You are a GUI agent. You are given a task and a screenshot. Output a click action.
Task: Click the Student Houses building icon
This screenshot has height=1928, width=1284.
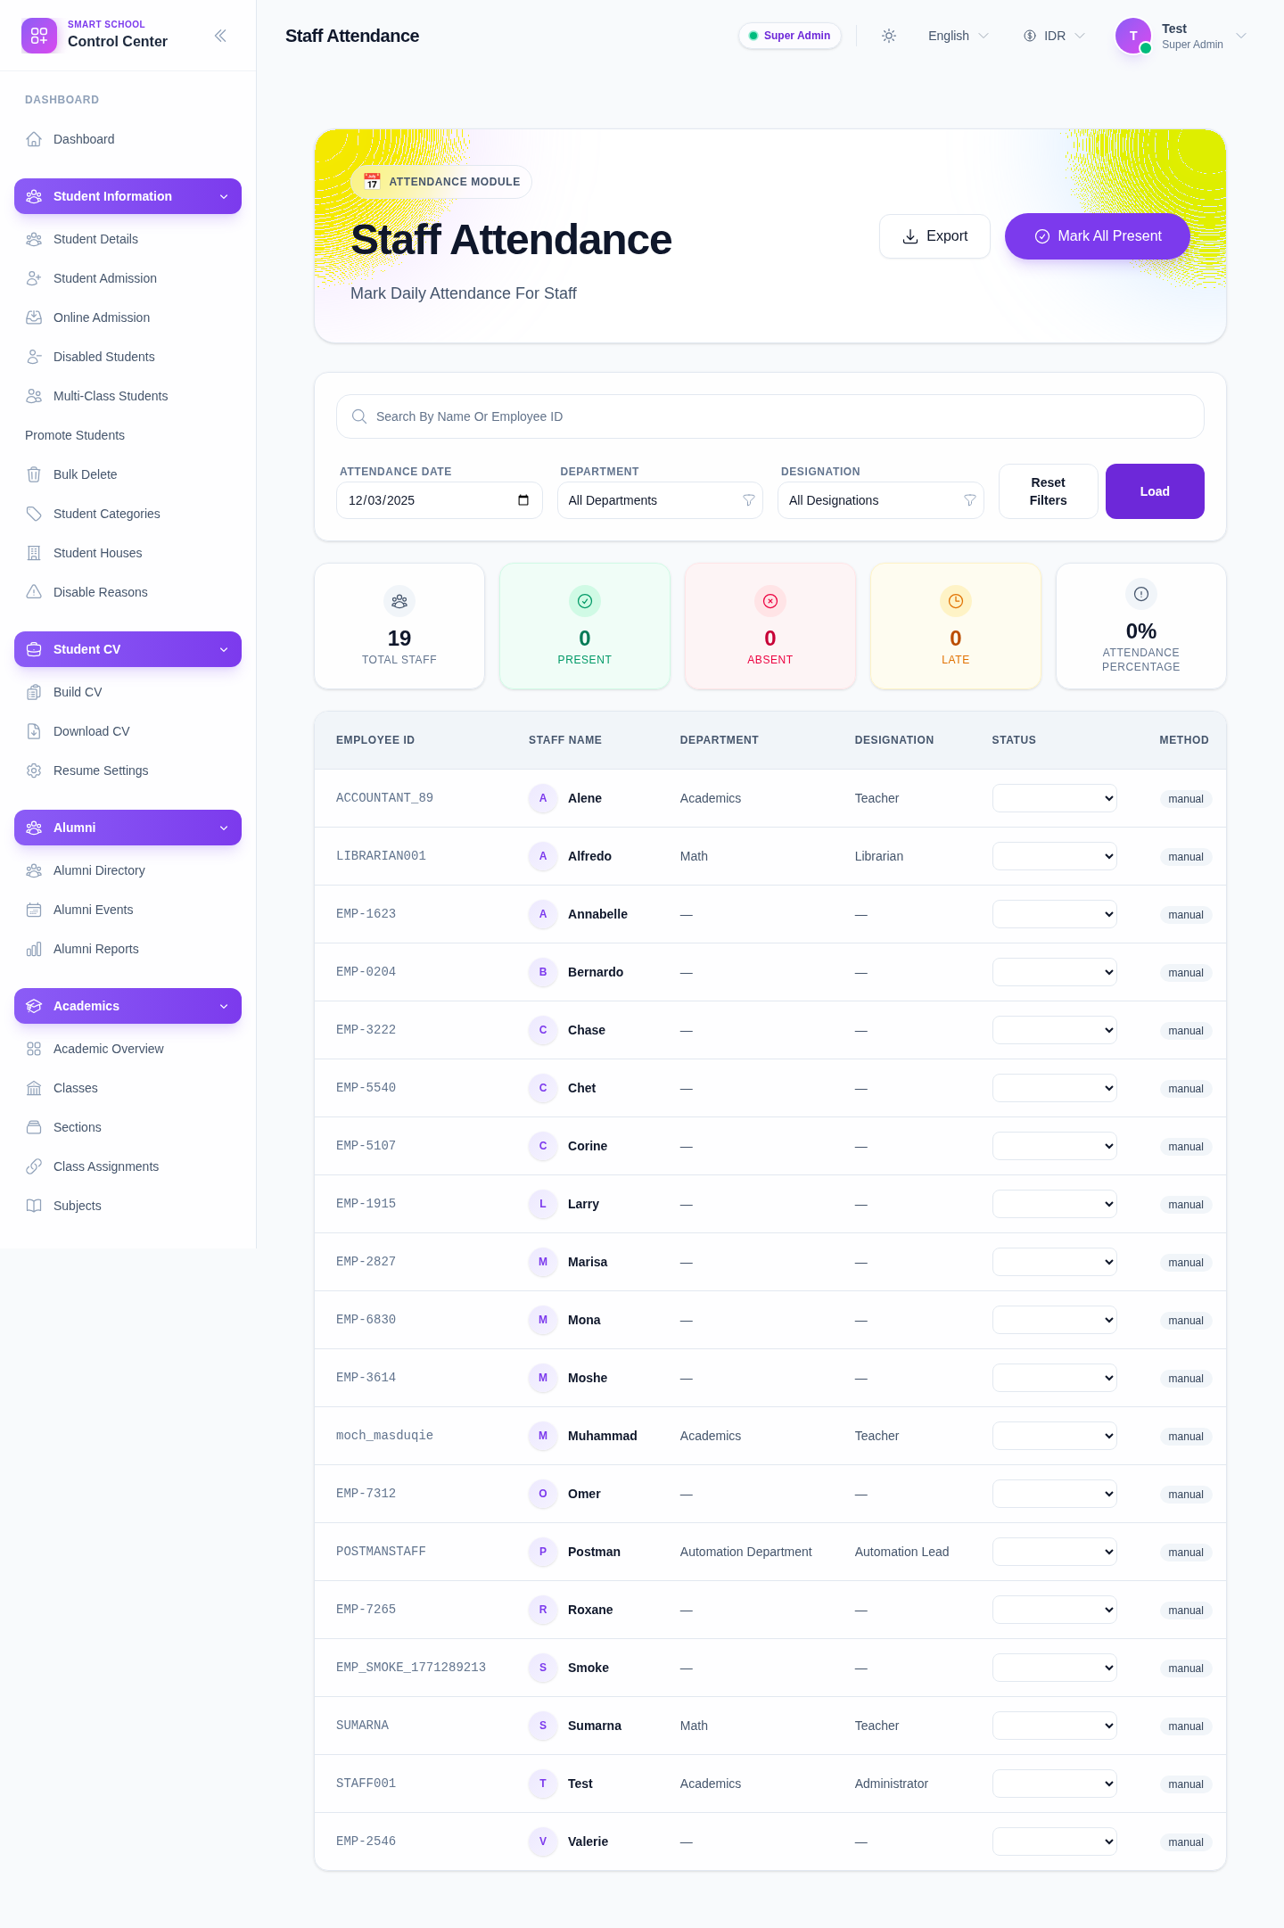pyautogui.click(x=34, y=553)
